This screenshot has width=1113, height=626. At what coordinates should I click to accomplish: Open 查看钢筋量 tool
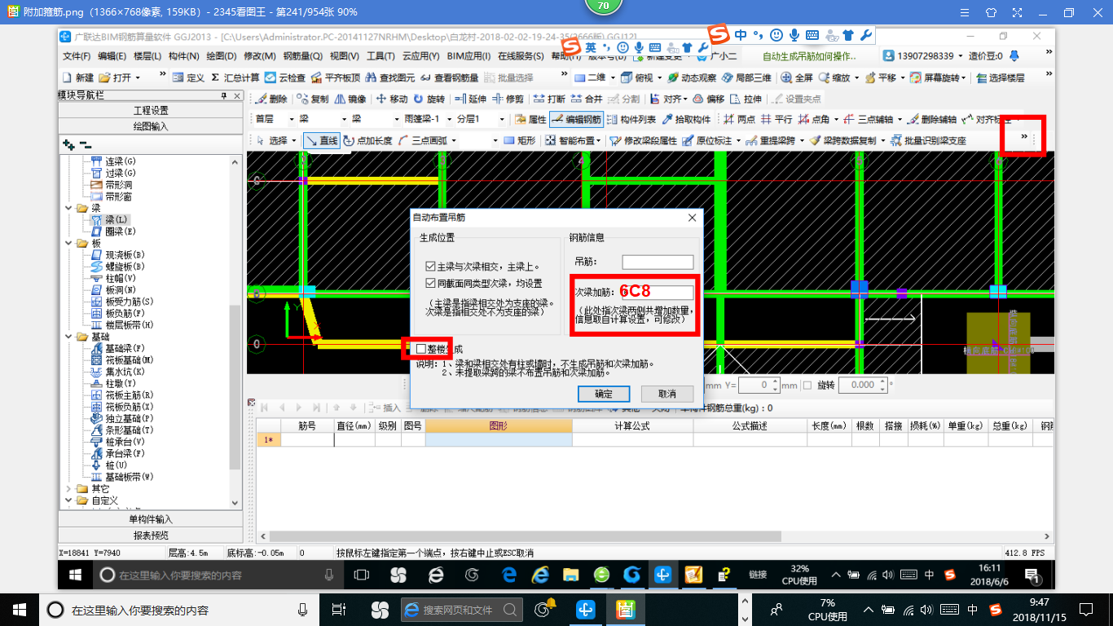pos(449,77)
